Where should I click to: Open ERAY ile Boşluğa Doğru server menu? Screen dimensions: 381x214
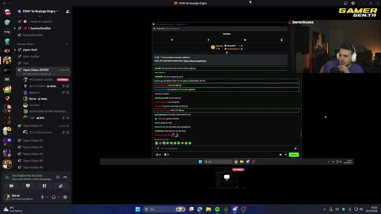tap(40, 11)
